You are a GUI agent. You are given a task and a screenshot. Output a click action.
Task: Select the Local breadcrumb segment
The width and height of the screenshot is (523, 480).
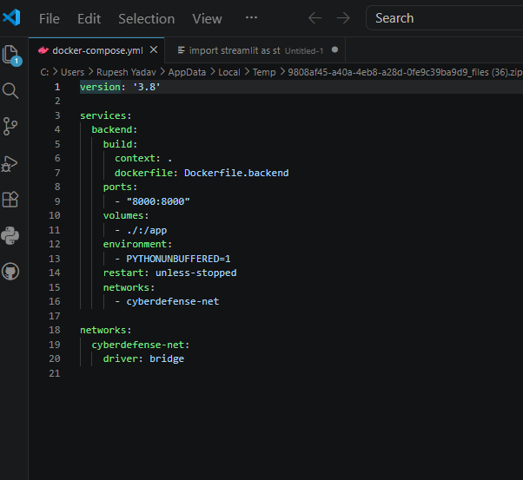(229, 72)
